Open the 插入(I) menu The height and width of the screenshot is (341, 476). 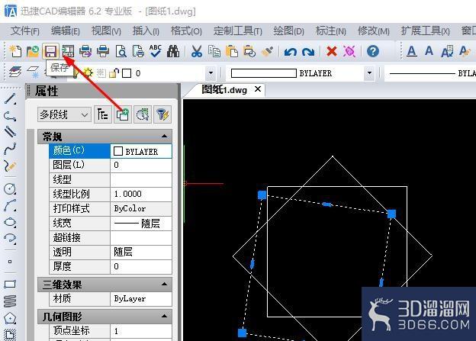coord(146,31)
